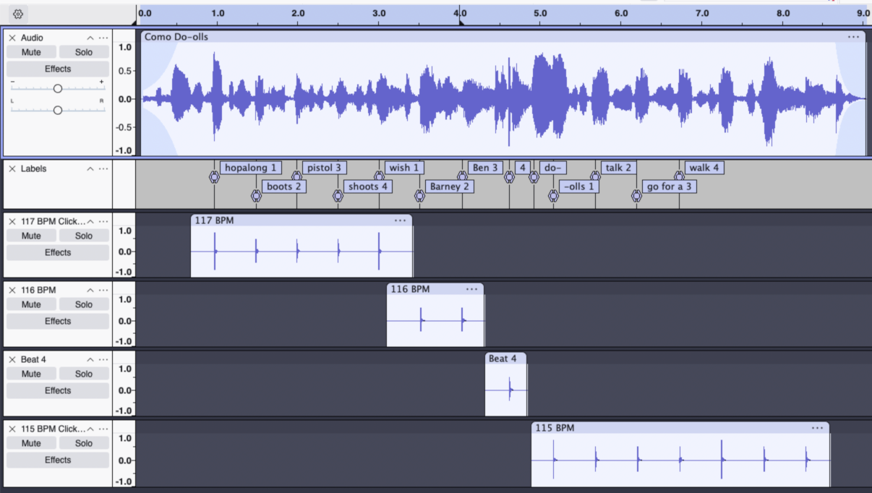
Task: Open the 115 BPM clip's overflow menu
Action: click(817, 428)
